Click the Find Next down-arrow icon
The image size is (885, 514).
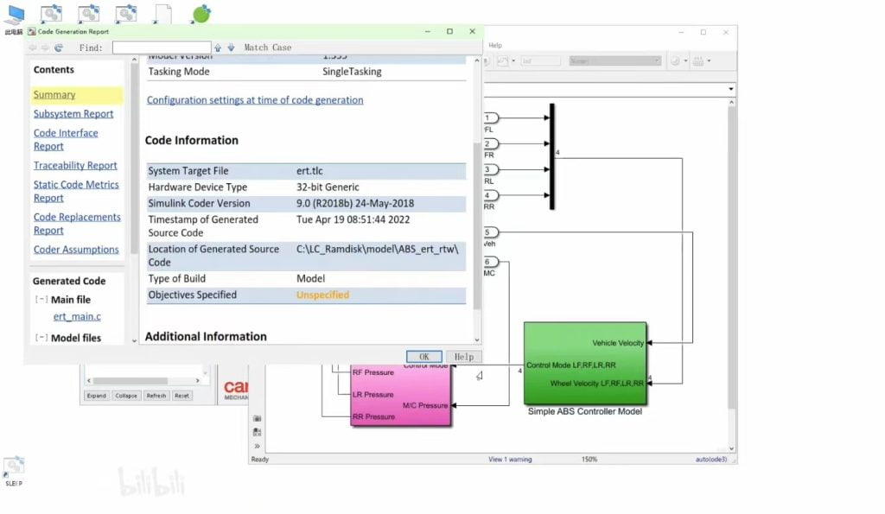(231, 48)
